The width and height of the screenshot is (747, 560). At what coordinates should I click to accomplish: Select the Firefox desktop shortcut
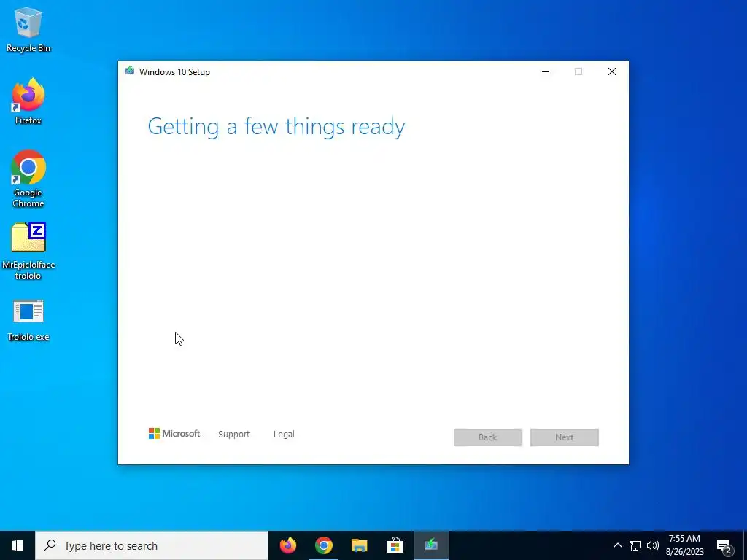pyautogui.click(x=28, y=101)
